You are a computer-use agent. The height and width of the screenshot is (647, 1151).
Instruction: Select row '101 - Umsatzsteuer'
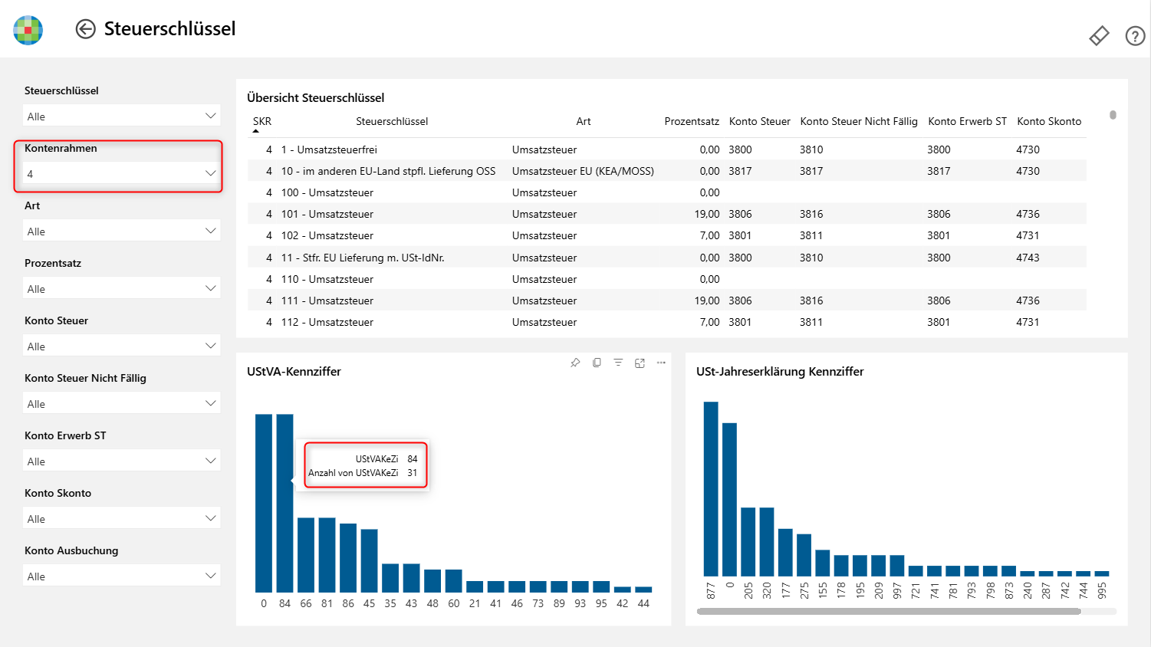click(x=666, y=214)
